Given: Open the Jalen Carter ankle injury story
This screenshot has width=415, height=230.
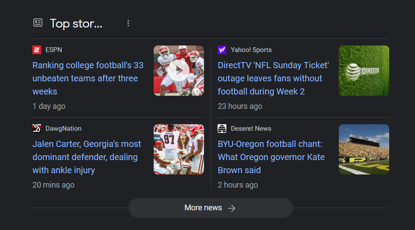Looking at the screenshot, I should tap(87, 157).
